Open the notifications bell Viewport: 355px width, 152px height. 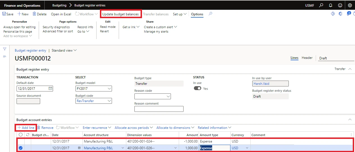(x=331, y=5)
